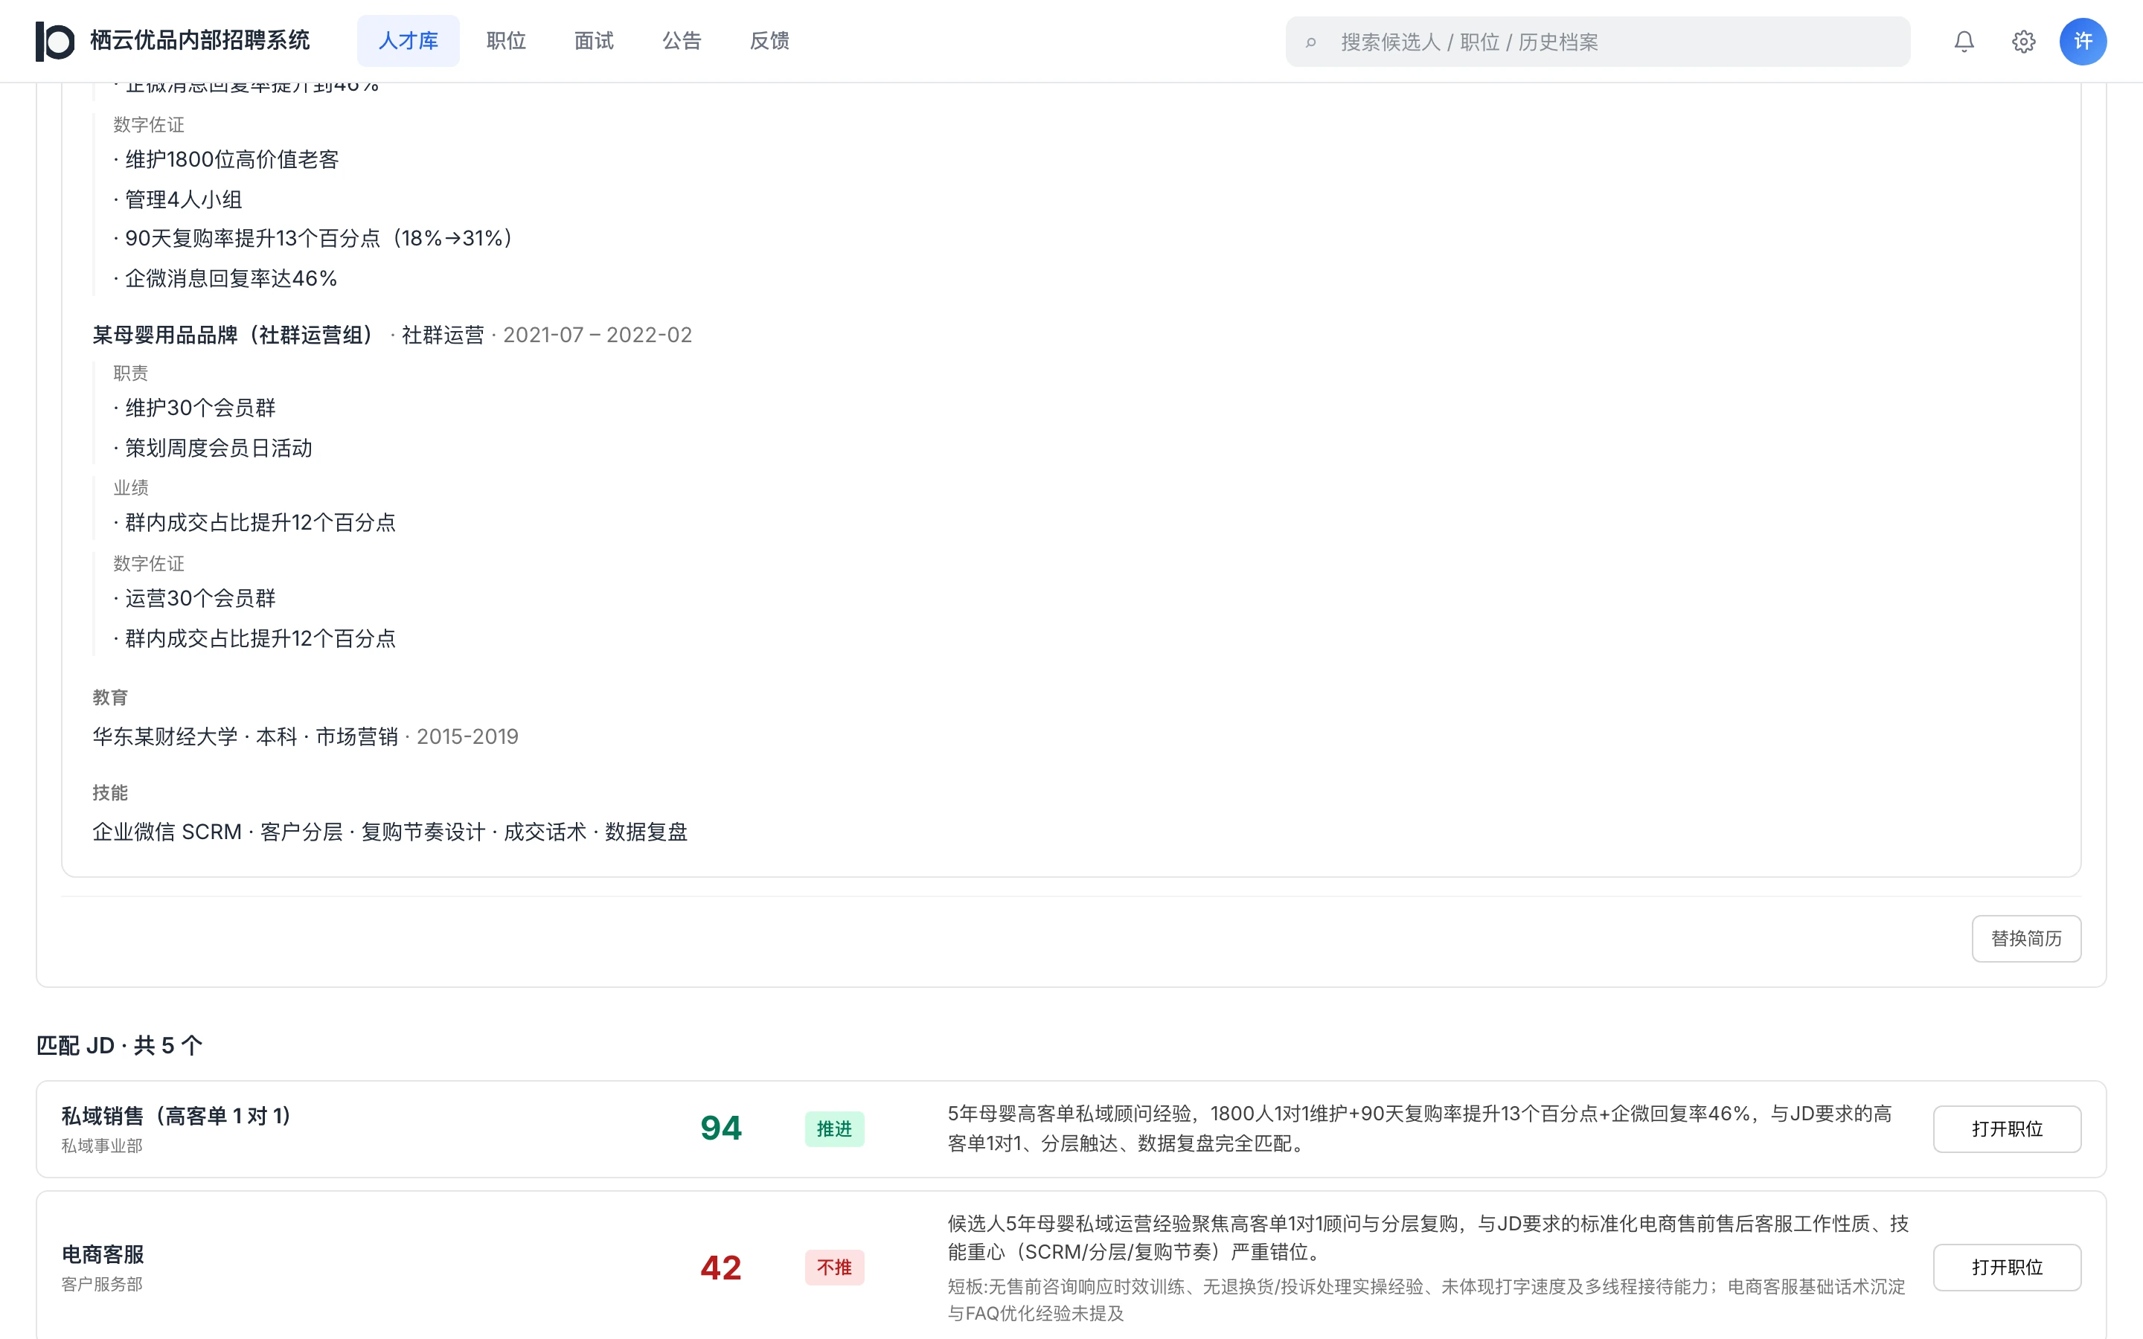The height and width of the screenshot is (1339, 2143).
Task: Click the search magnifier icon
Action: tap(1312, 42)
